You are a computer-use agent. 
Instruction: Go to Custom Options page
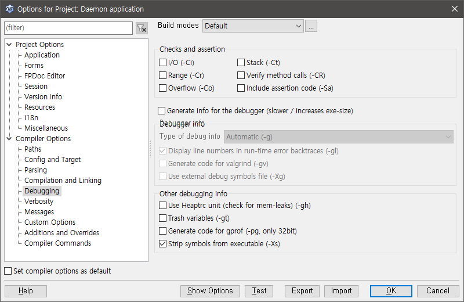click(50, 222)
